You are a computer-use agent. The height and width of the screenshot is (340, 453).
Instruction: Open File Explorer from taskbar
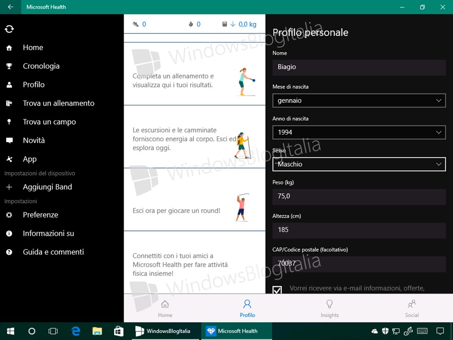pos(97,331)
